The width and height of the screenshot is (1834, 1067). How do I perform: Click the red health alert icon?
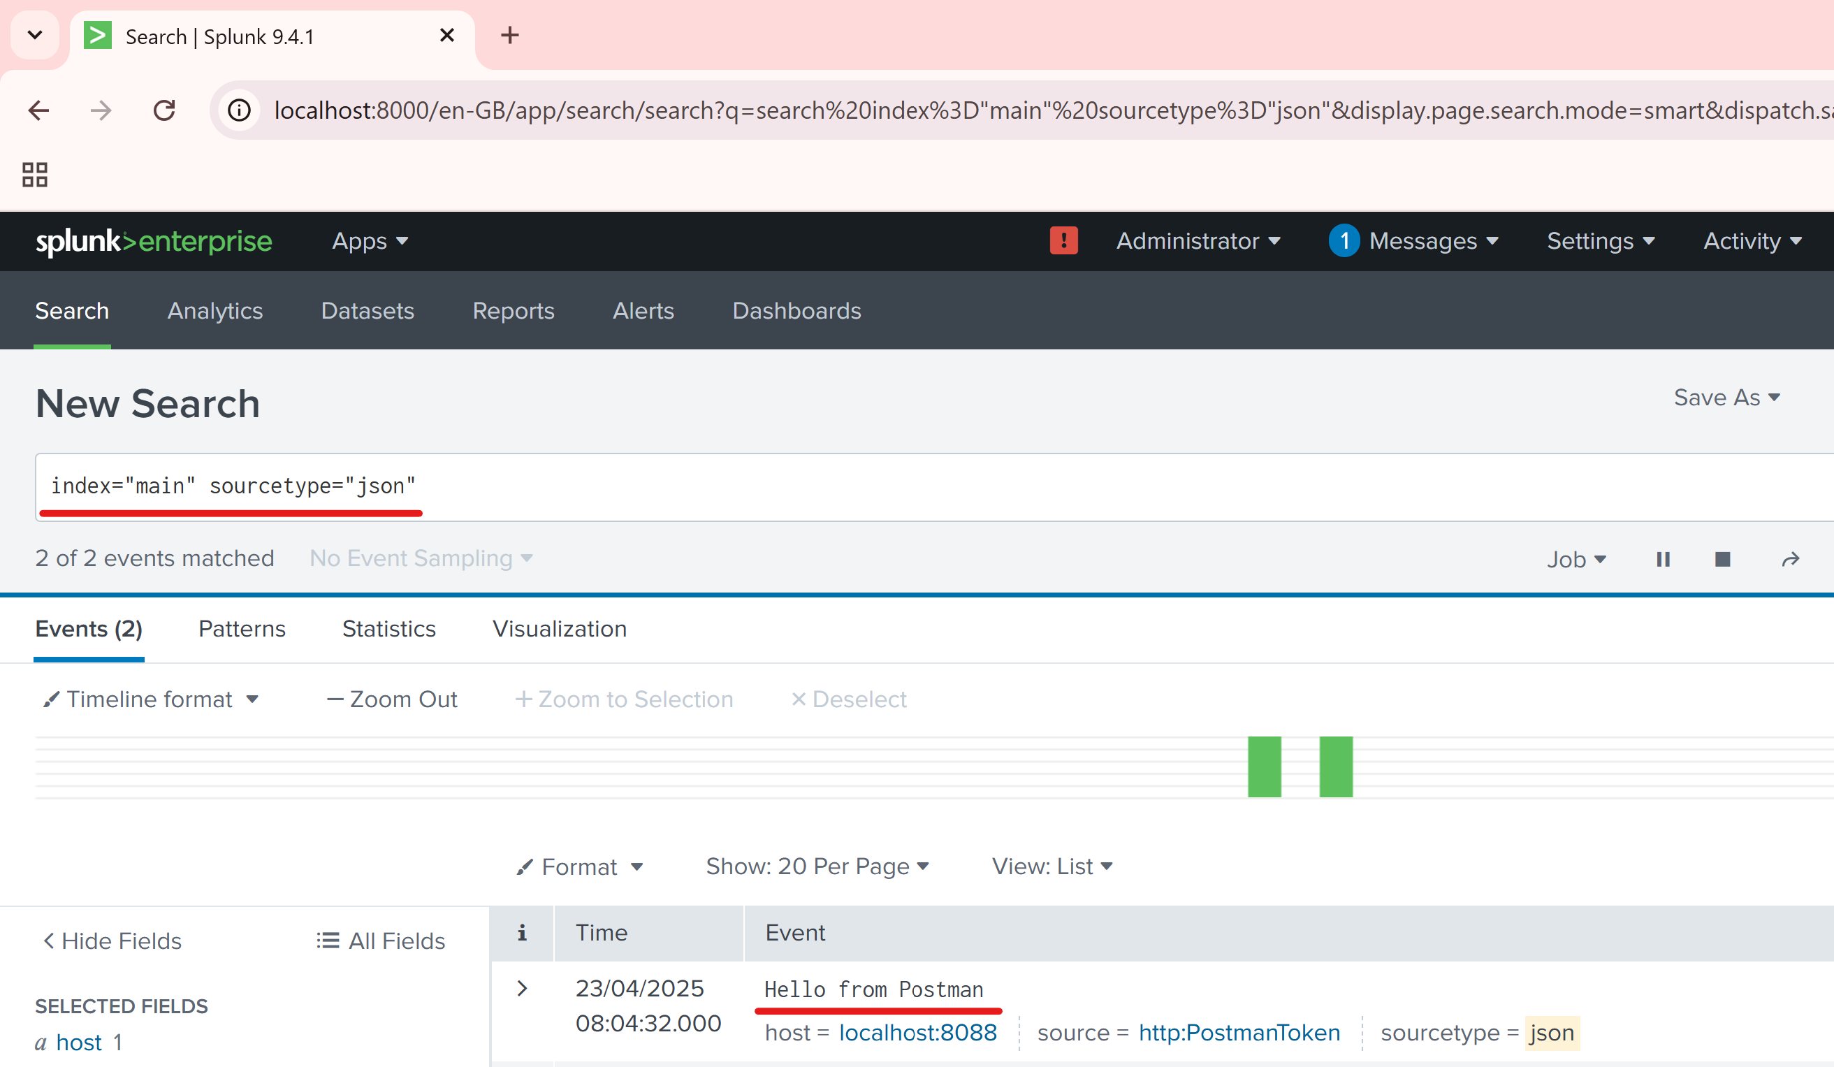point(1063,241)
